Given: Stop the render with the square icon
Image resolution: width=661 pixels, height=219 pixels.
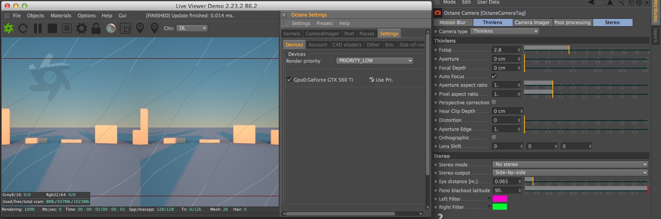Looking at the screenshot, I should pyautogui.click(x=52, y=28).
